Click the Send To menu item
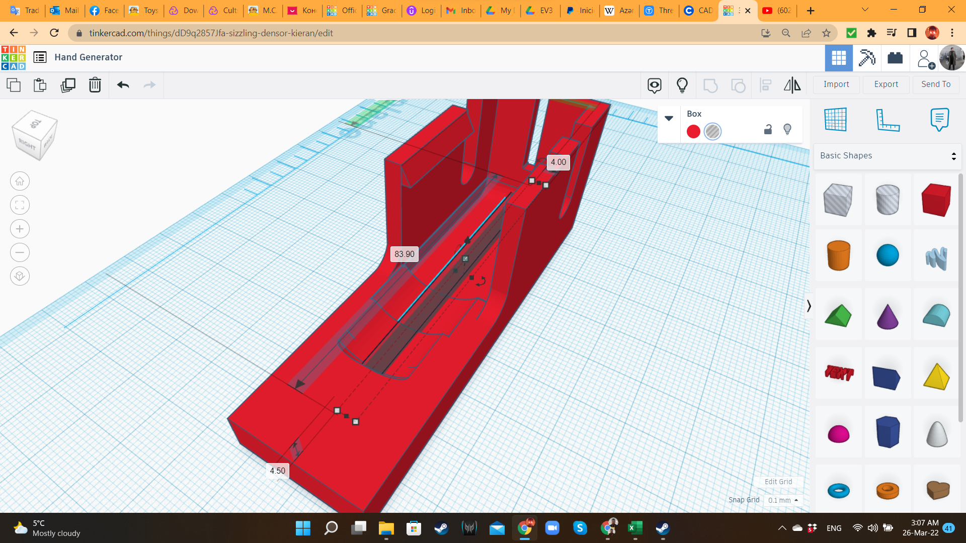This screenshot has width=966, height=543. pos(935,84)
